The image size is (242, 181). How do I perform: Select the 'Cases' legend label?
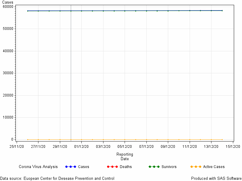click(83, 167)
